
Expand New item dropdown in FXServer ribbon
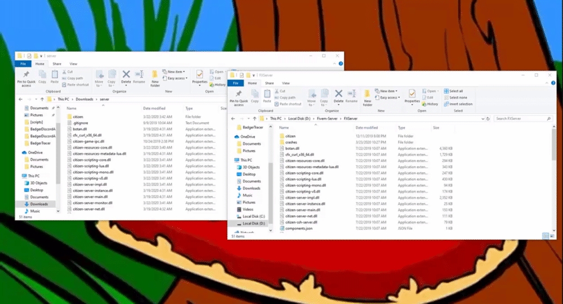pyautogui.click(x=388, y=91)
